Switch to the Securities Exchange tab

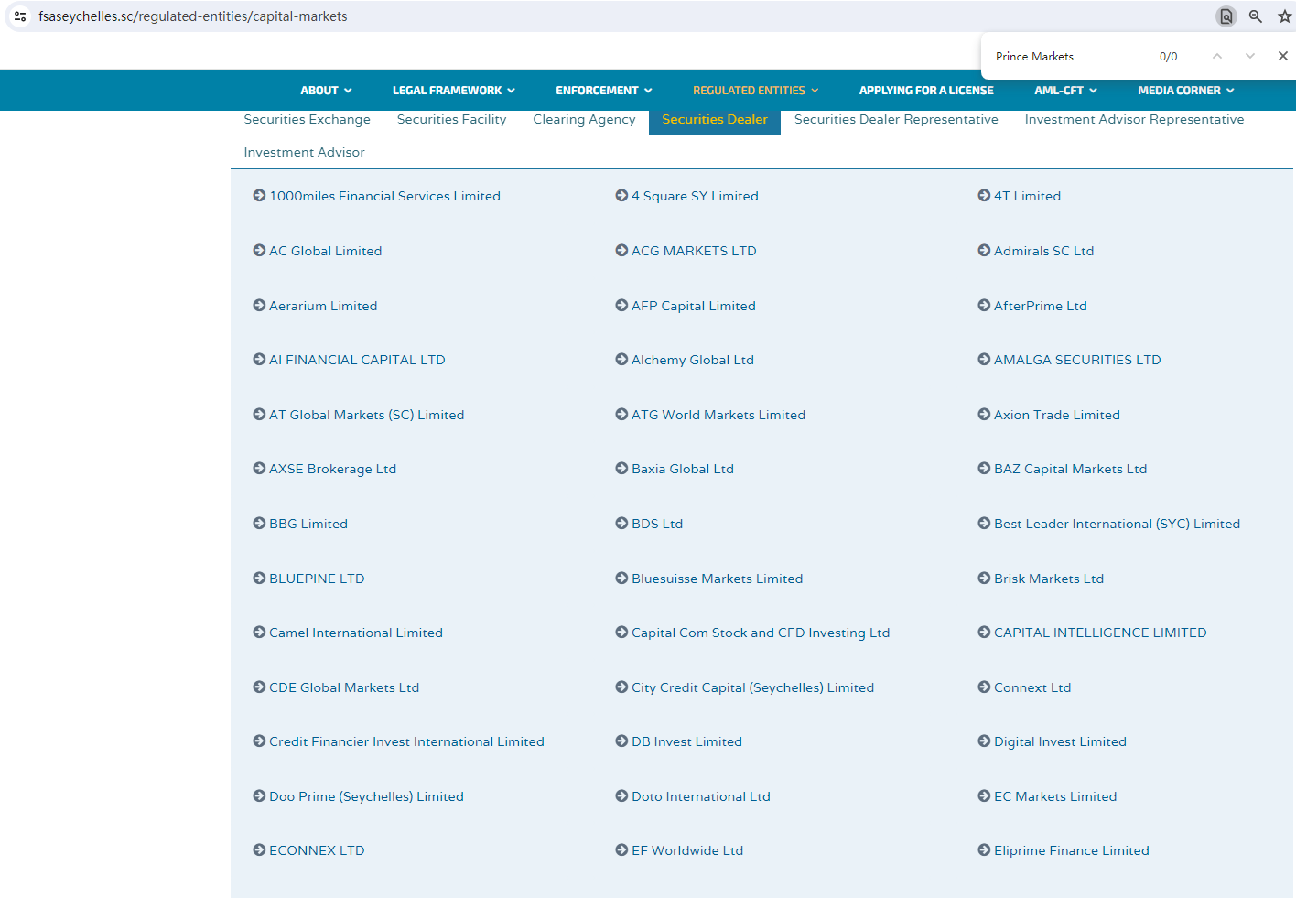click(307, 120)
